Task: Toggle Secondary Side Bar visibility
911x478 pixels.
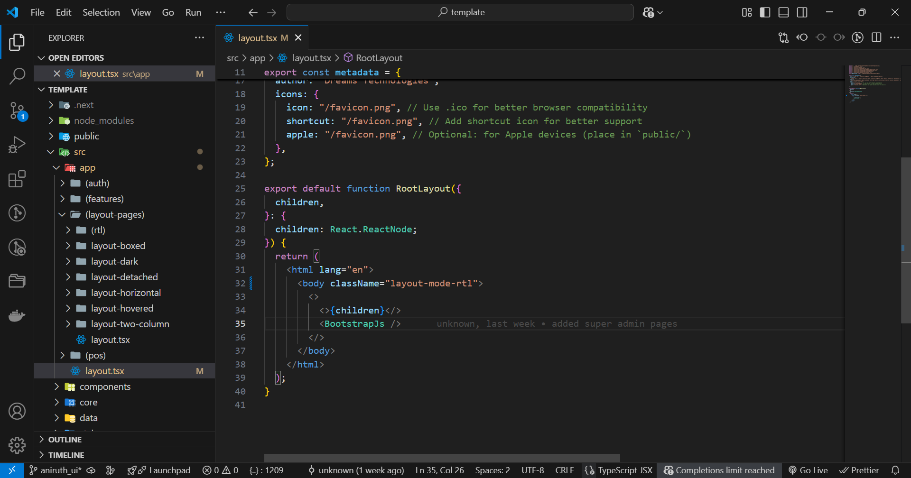Action: (x=802, y=12)
